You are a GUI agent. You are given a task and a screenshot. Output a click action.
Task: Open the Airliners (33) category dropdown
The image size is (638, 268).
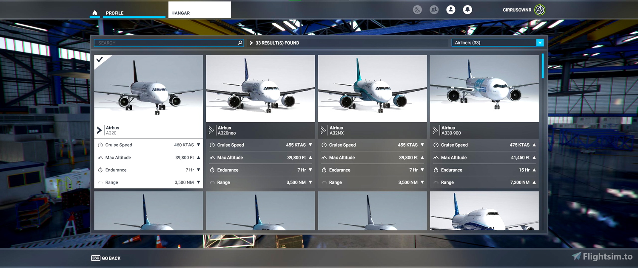point(540,42)
